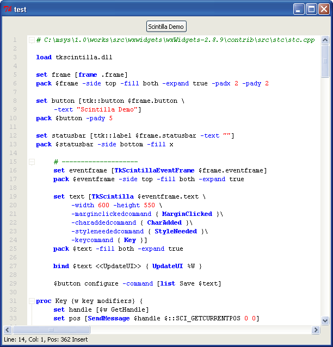Click 'tkscintilla.dll' text on line 3
Image resolution: width=333 pixels, height=347 pixels.
coord(84,57)
